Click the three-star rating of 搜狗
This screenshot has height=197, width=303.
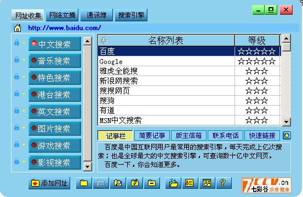coord(257,101)
